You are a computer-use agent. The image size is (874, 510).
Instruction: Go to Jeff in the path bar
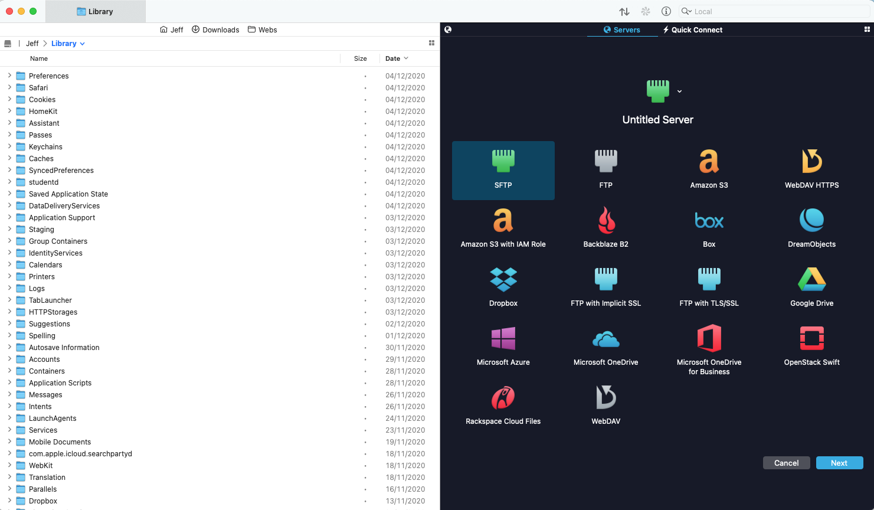coord(32,44)
